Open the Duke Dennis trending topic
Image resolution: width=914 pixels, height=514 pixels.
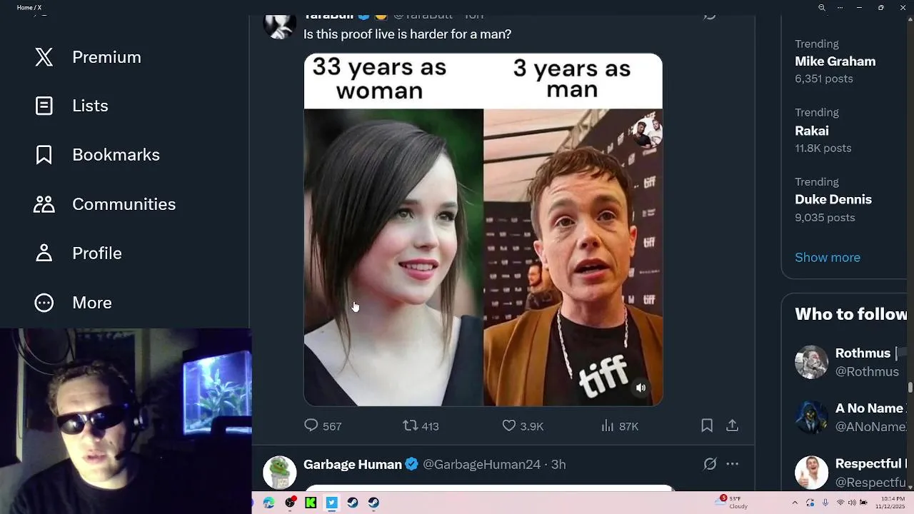coord(833,199)
